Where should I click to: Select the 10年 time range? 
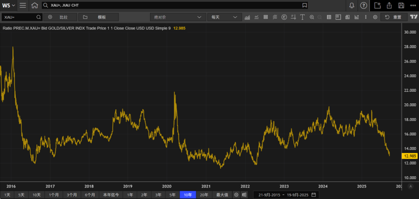pyautogui.click(x=188, y=195)
